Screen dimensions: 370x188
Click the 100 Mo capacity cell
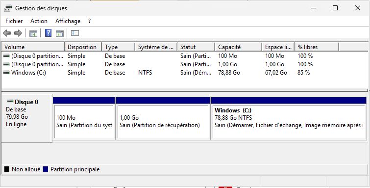click(227, 56)
